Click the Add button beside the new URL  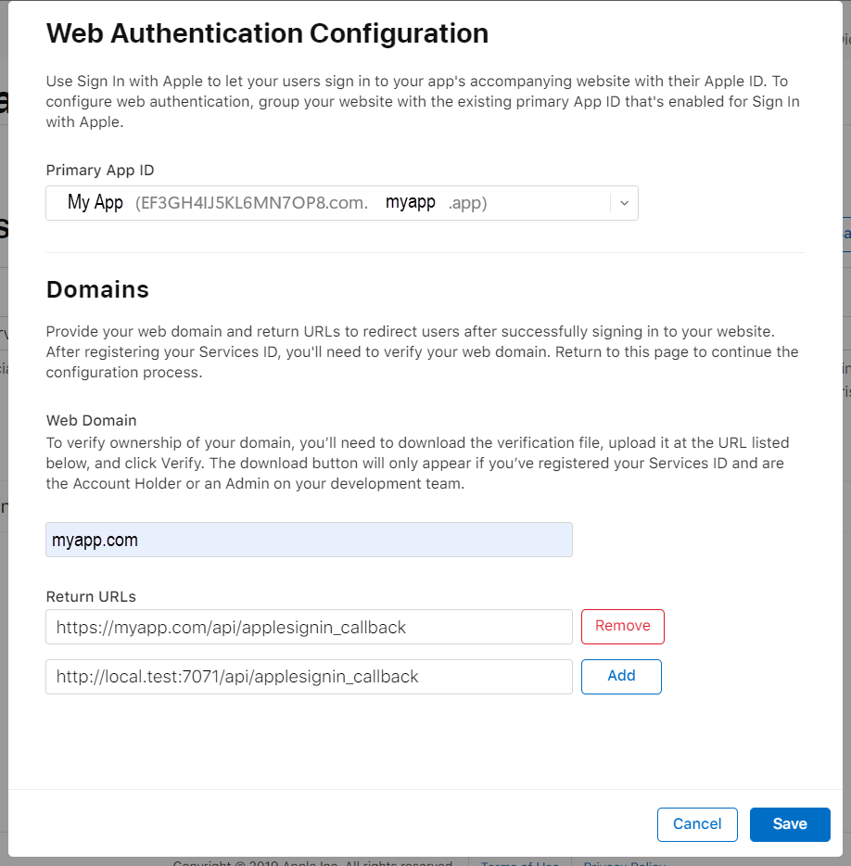pyautogui.click(x=621, y=677)
